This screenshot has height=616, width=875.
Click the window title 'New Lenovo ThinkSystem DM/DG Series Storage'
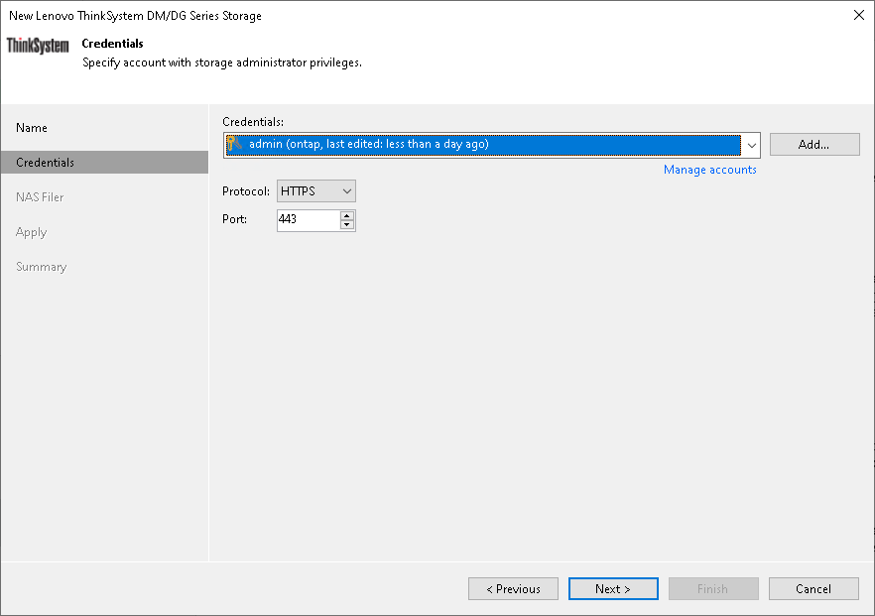click(x=135, y=16)
